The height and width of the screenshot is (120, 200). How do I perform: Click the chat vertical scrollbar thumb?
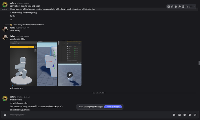199,63
